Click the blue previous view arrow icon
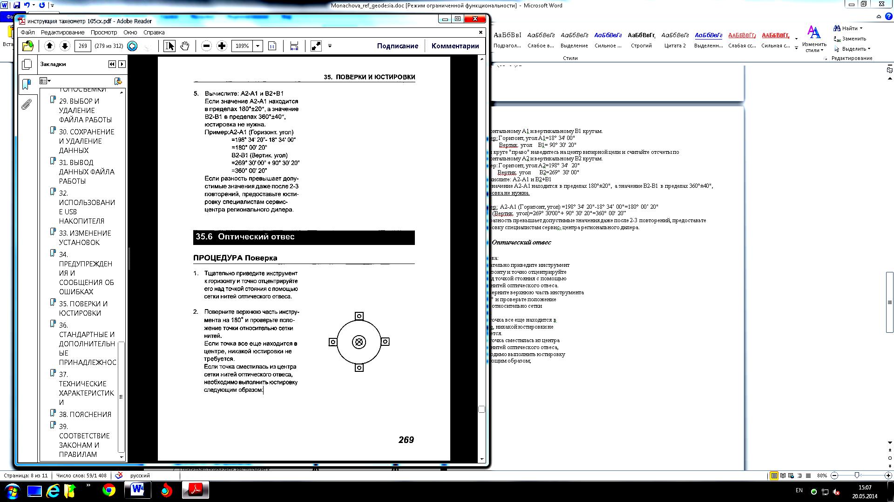 (x=132, y=46)
